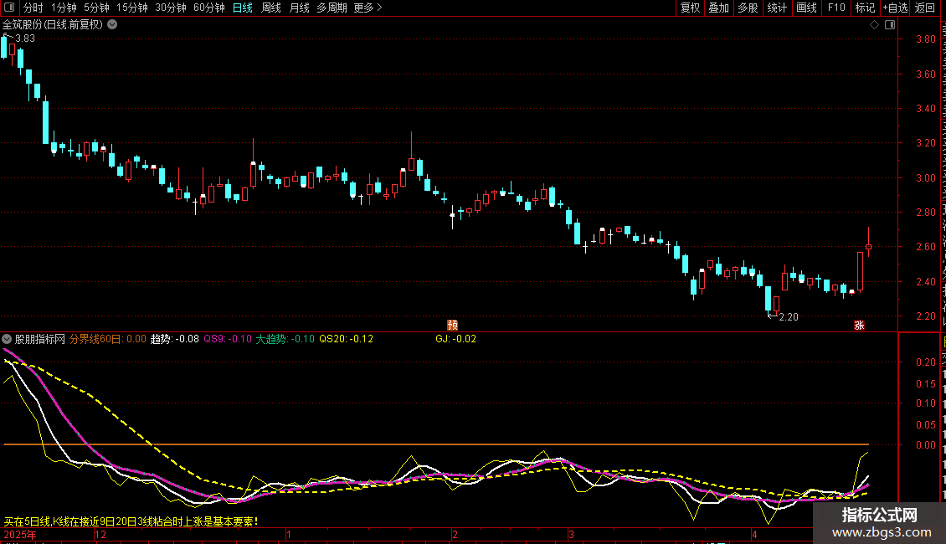This screenshot has width=946, height=544.
Task: Toggle the right panel icon beside the diamond
Action: click(x=890, y=25)
